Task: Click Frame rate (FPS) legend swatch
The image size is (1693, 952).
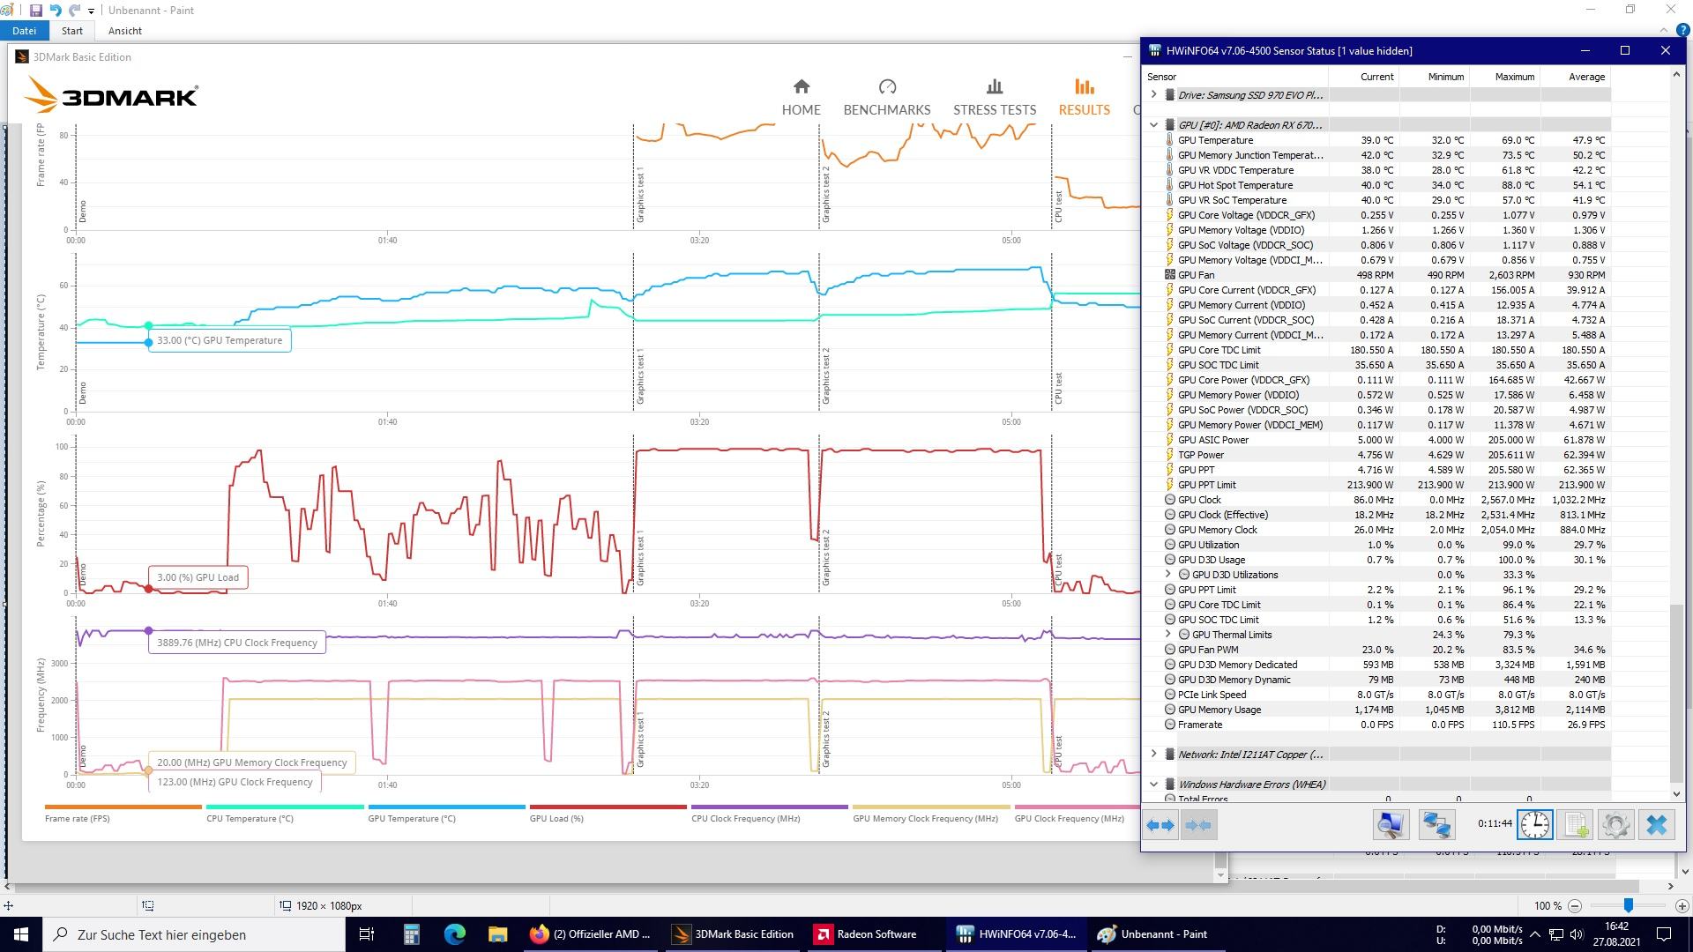Action: point(123,807)
